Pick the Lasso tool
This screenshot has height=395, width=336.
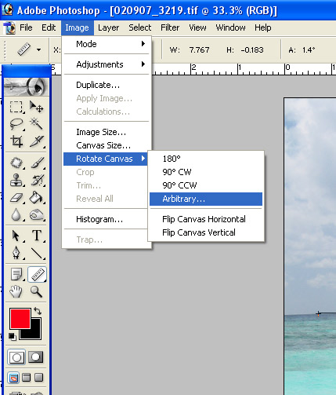coord(16,124)
